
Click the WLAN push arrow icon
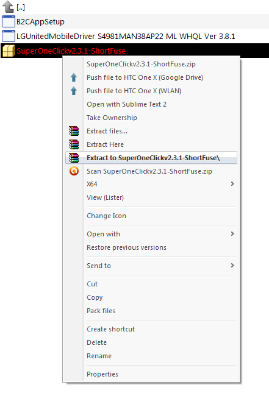74,91
